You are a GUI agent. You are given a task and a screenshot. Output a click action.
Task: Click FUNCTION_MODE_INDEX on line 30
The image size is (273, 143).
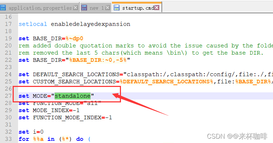pos(67,118)
